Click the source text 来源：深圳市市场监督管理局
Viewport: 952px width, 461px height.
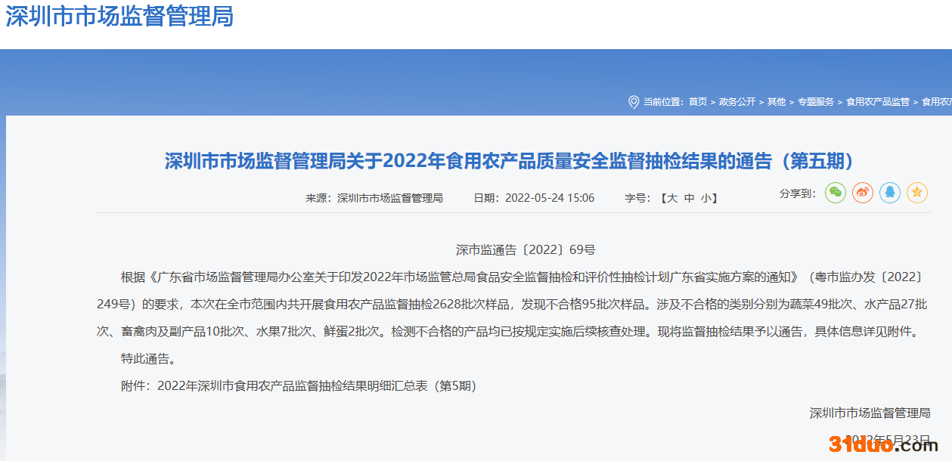374,198
